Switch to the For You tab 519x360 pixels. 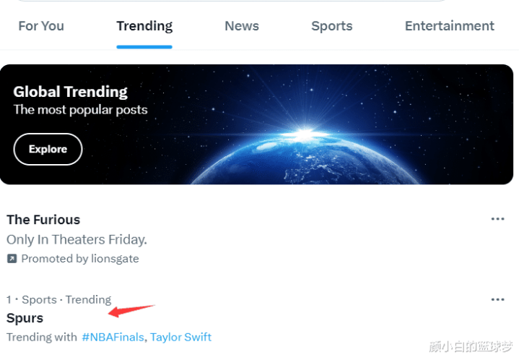(41, 26)
